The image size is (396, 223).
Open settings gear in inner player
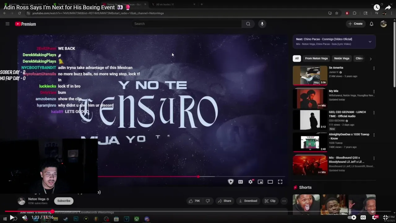(x=251, y=182)
